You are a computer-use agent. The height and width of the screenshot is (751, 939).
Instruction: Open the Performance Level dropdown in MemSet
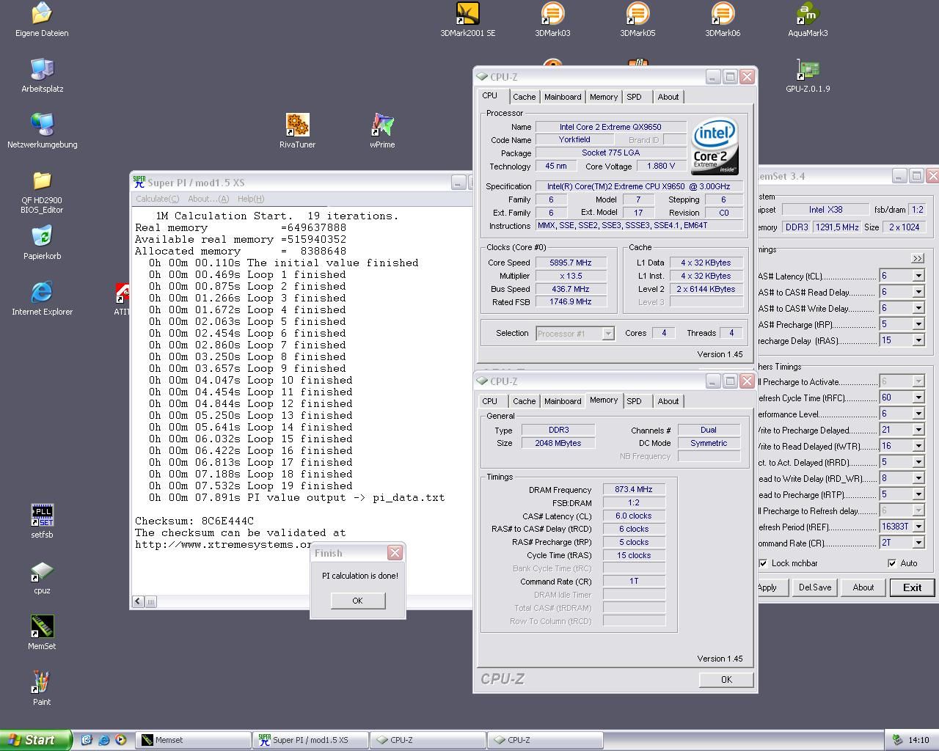tap(918, 414)
